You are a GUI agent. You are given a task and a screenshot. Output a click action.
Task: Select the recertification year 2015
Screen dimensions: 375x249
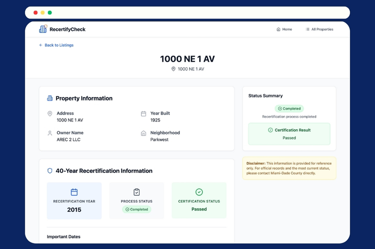point(74,210)
